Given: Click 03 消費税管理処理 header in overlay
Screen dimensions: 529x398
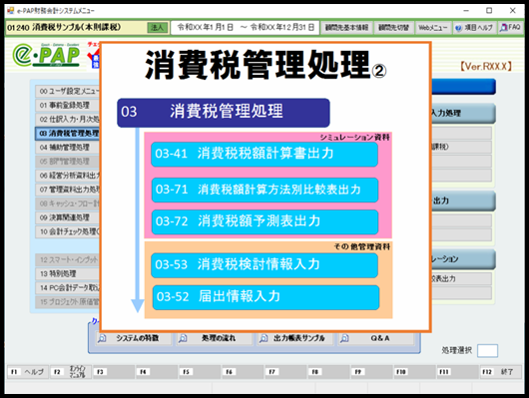Looking at the screenshot, I should coord(224,113).
